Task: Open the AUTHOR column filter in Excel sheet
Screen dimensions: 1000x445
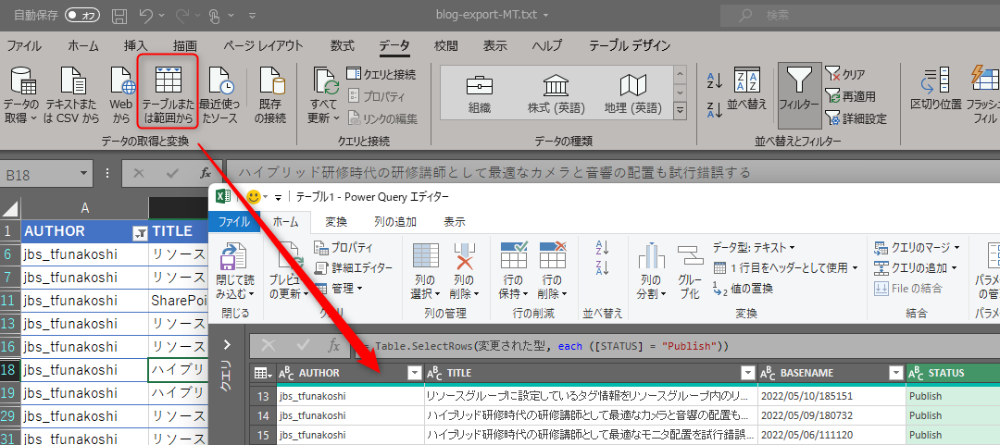Action: point(140,233)
